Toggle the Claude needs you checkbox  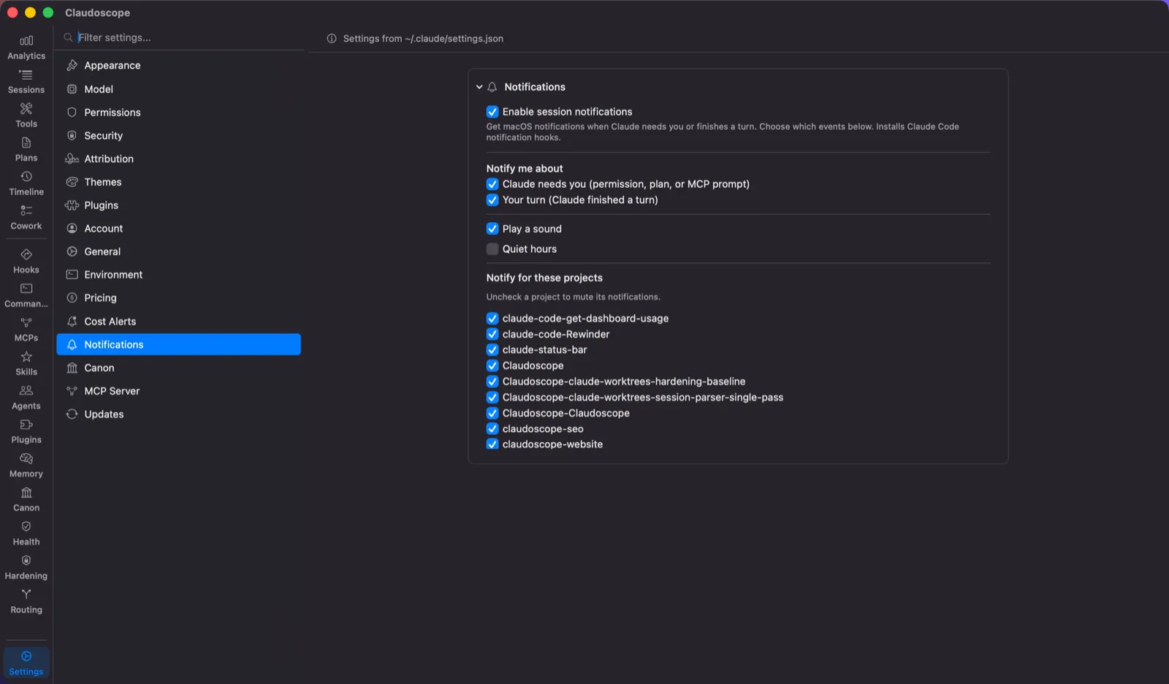(x=492, y=184)
